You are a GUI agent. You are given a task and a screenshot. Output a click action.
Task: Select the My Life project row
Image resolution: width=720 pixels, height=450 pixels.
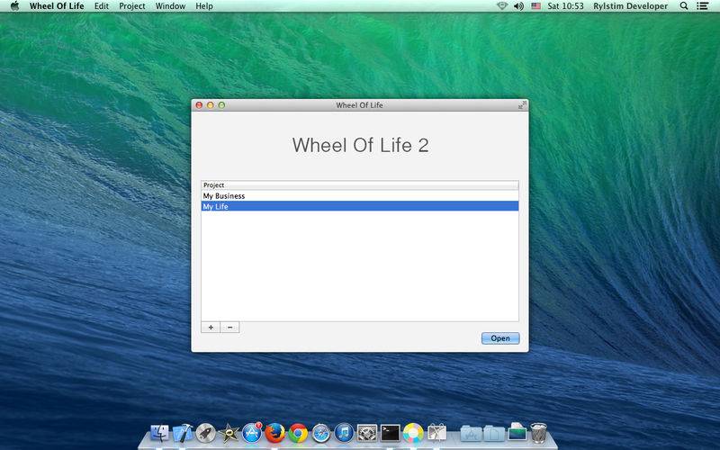coord(360,207)
